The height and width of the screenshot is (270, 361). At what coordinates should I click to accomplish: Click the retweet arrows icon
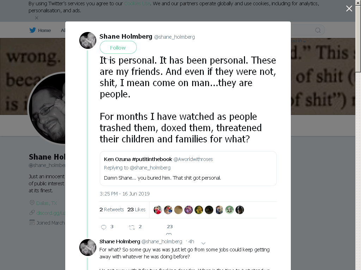coord(132,227)
